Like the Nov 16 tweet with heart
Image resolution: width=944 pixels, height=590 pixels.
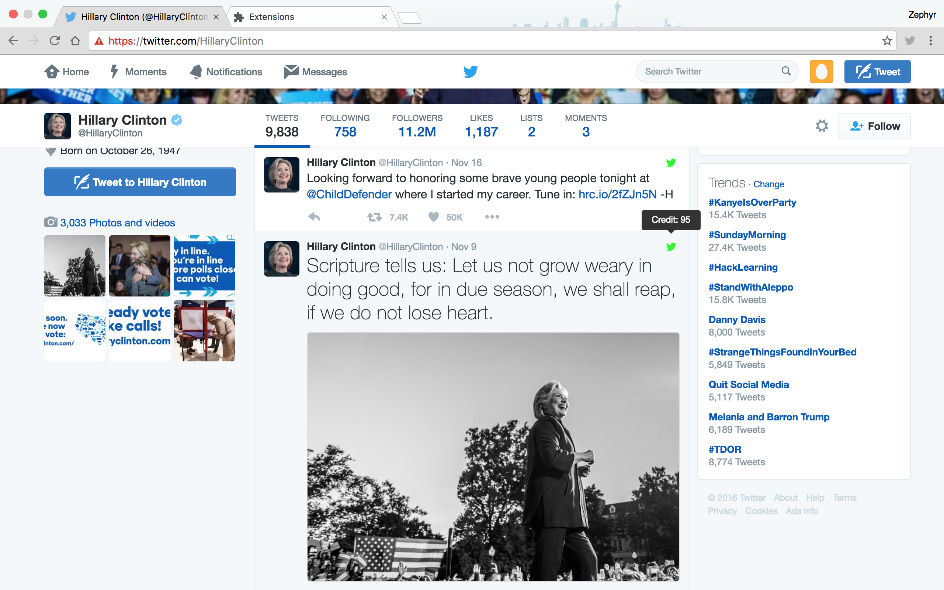pos(434,217)
